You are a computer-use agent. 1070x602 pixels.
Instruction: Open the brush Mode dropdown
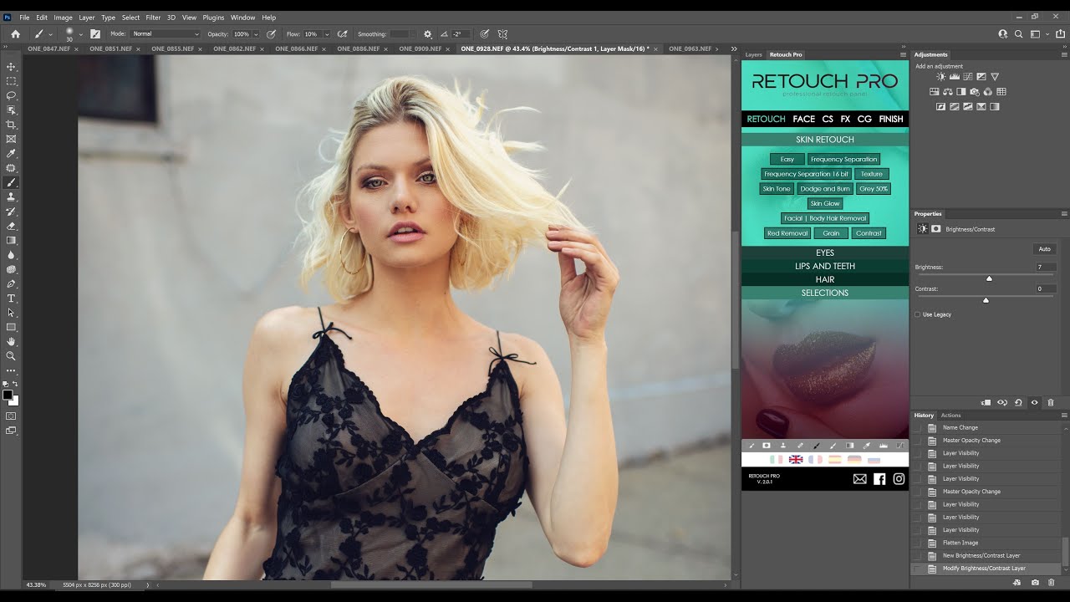click(166, 34)
